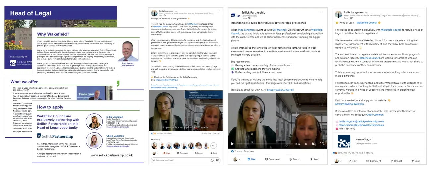Screen dimensions: 430x169
Task: Click India Langman's avatar on the Spotlight post
Action: point(154,13)
